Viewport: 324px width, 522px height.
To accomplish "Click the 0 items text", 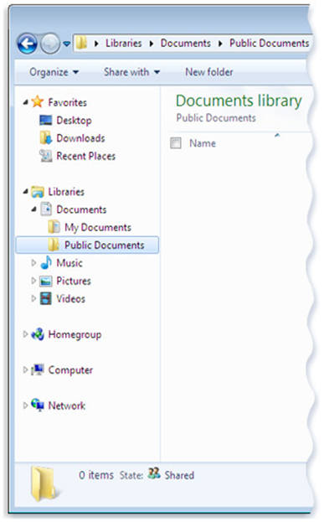I will tap(96, 475).
